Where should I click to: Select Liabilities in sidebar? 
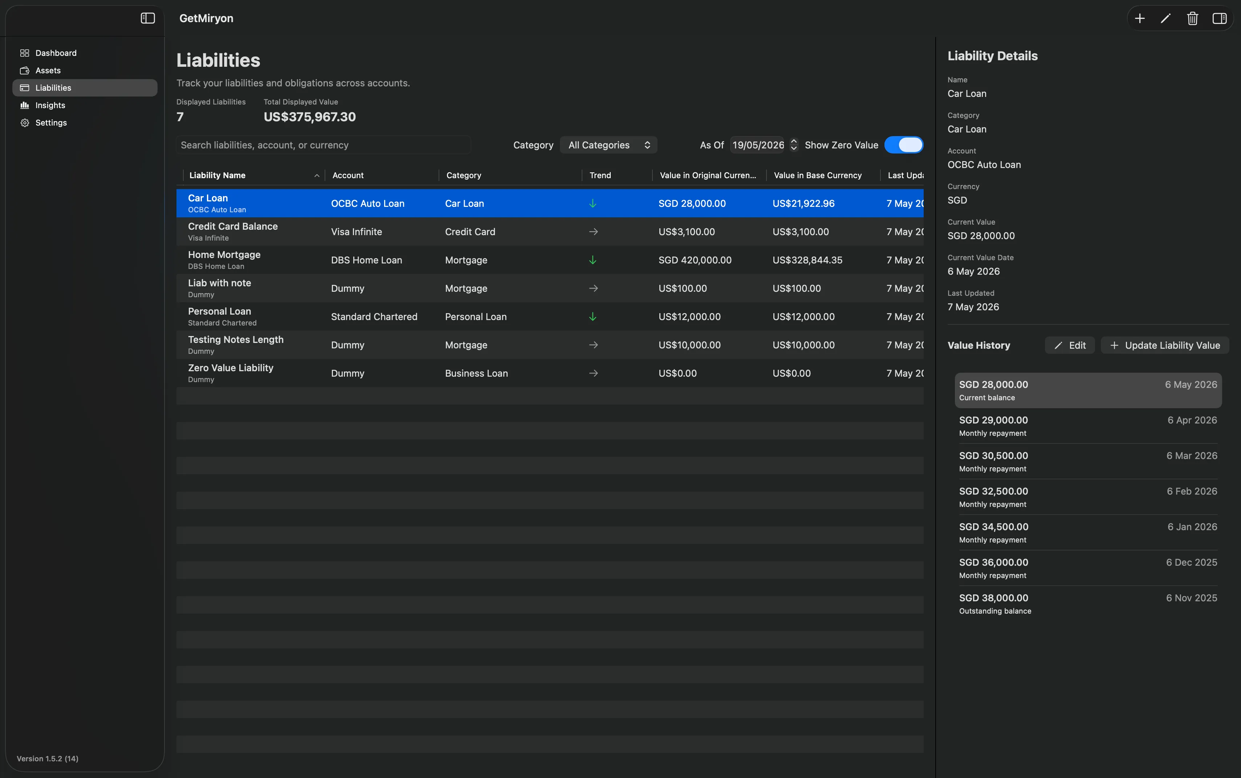[x=85, y=88]
